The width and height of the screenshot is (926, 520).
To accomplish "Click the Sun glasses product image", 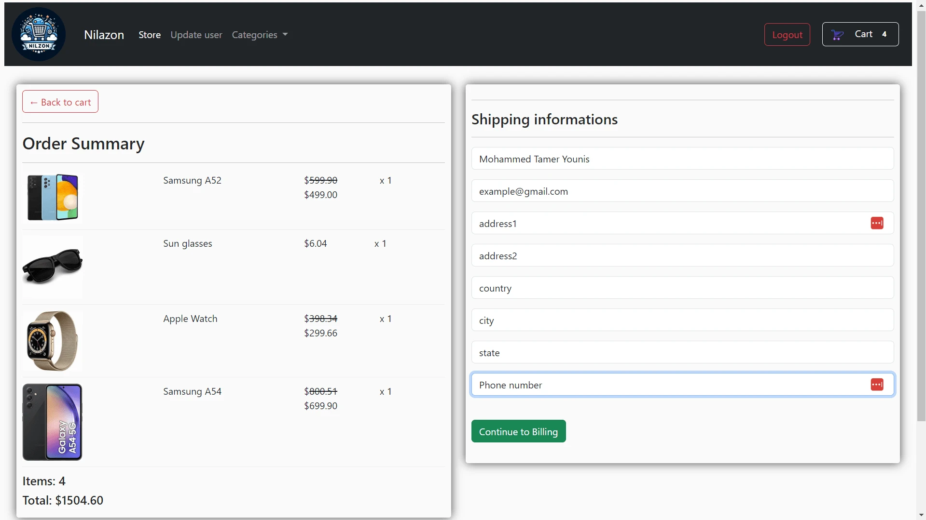I will click(x=53, y=267).
